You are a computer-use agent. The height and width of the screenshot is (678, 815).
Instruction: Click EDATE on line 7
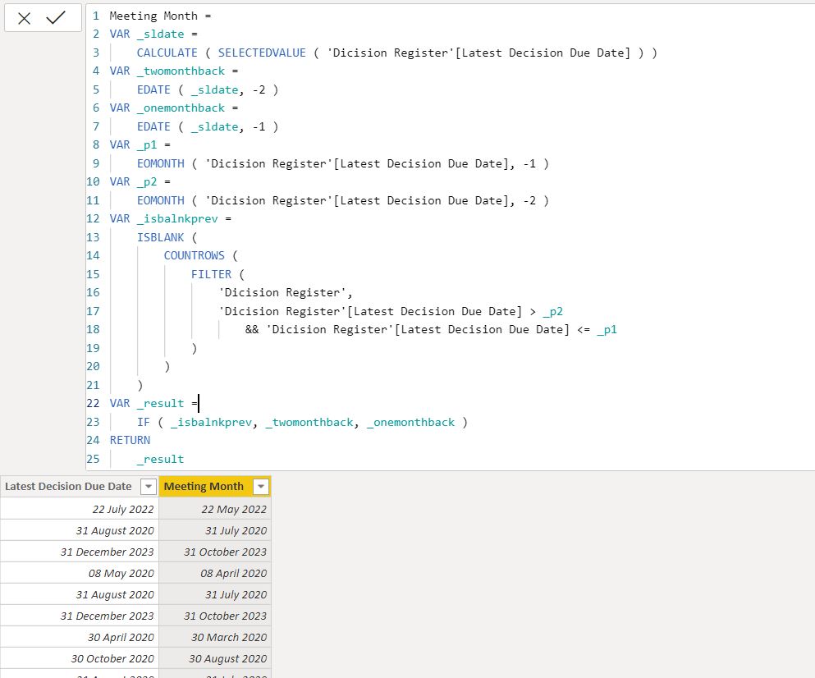[153, 127]
